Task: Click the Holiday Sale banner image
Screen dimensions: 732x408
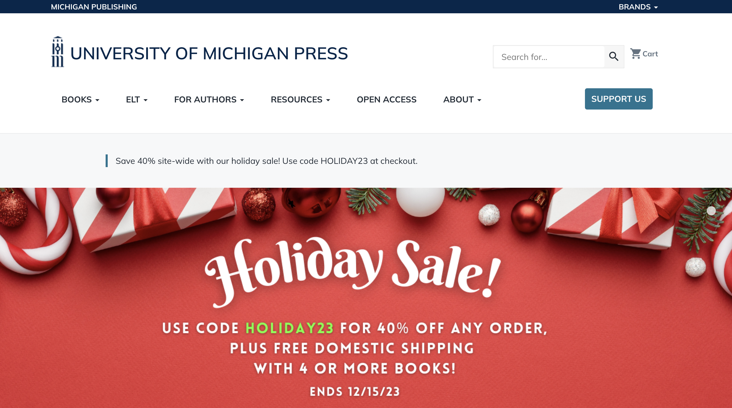Action: coord(366,298)
